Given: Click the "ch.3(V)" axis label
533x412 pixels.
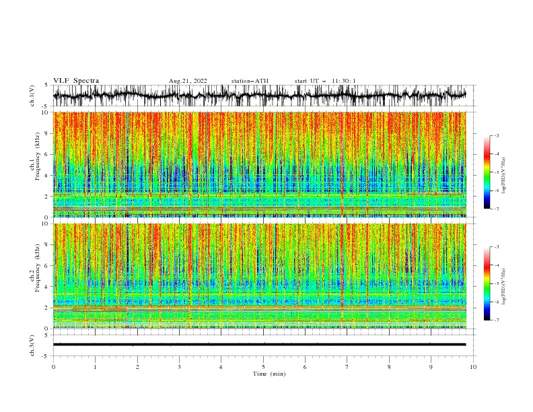Looking at the screenshot, I should click(32, 346).
